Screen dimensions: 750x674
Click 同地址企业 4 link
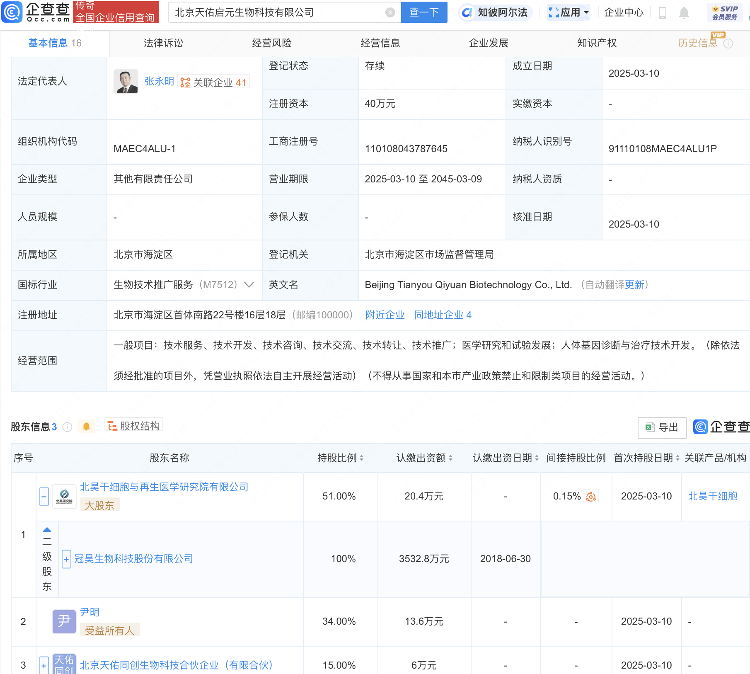(x=443, y=315)
